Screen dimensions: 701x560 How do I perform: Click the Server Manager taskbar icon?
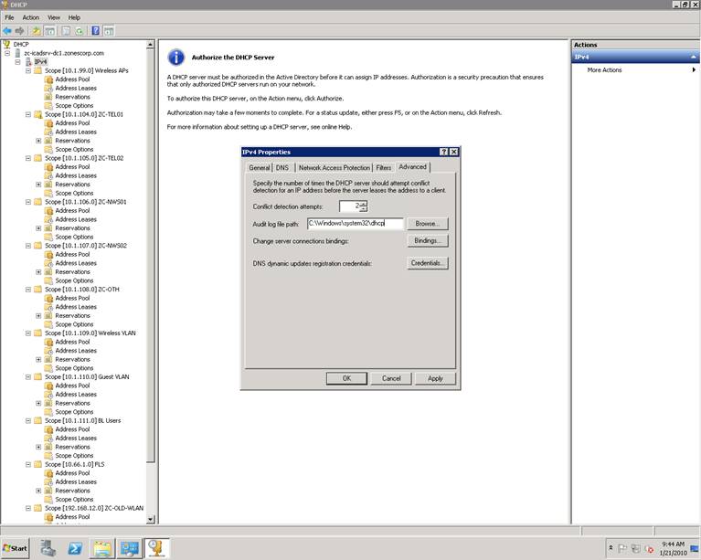click(x=48, y=548)
